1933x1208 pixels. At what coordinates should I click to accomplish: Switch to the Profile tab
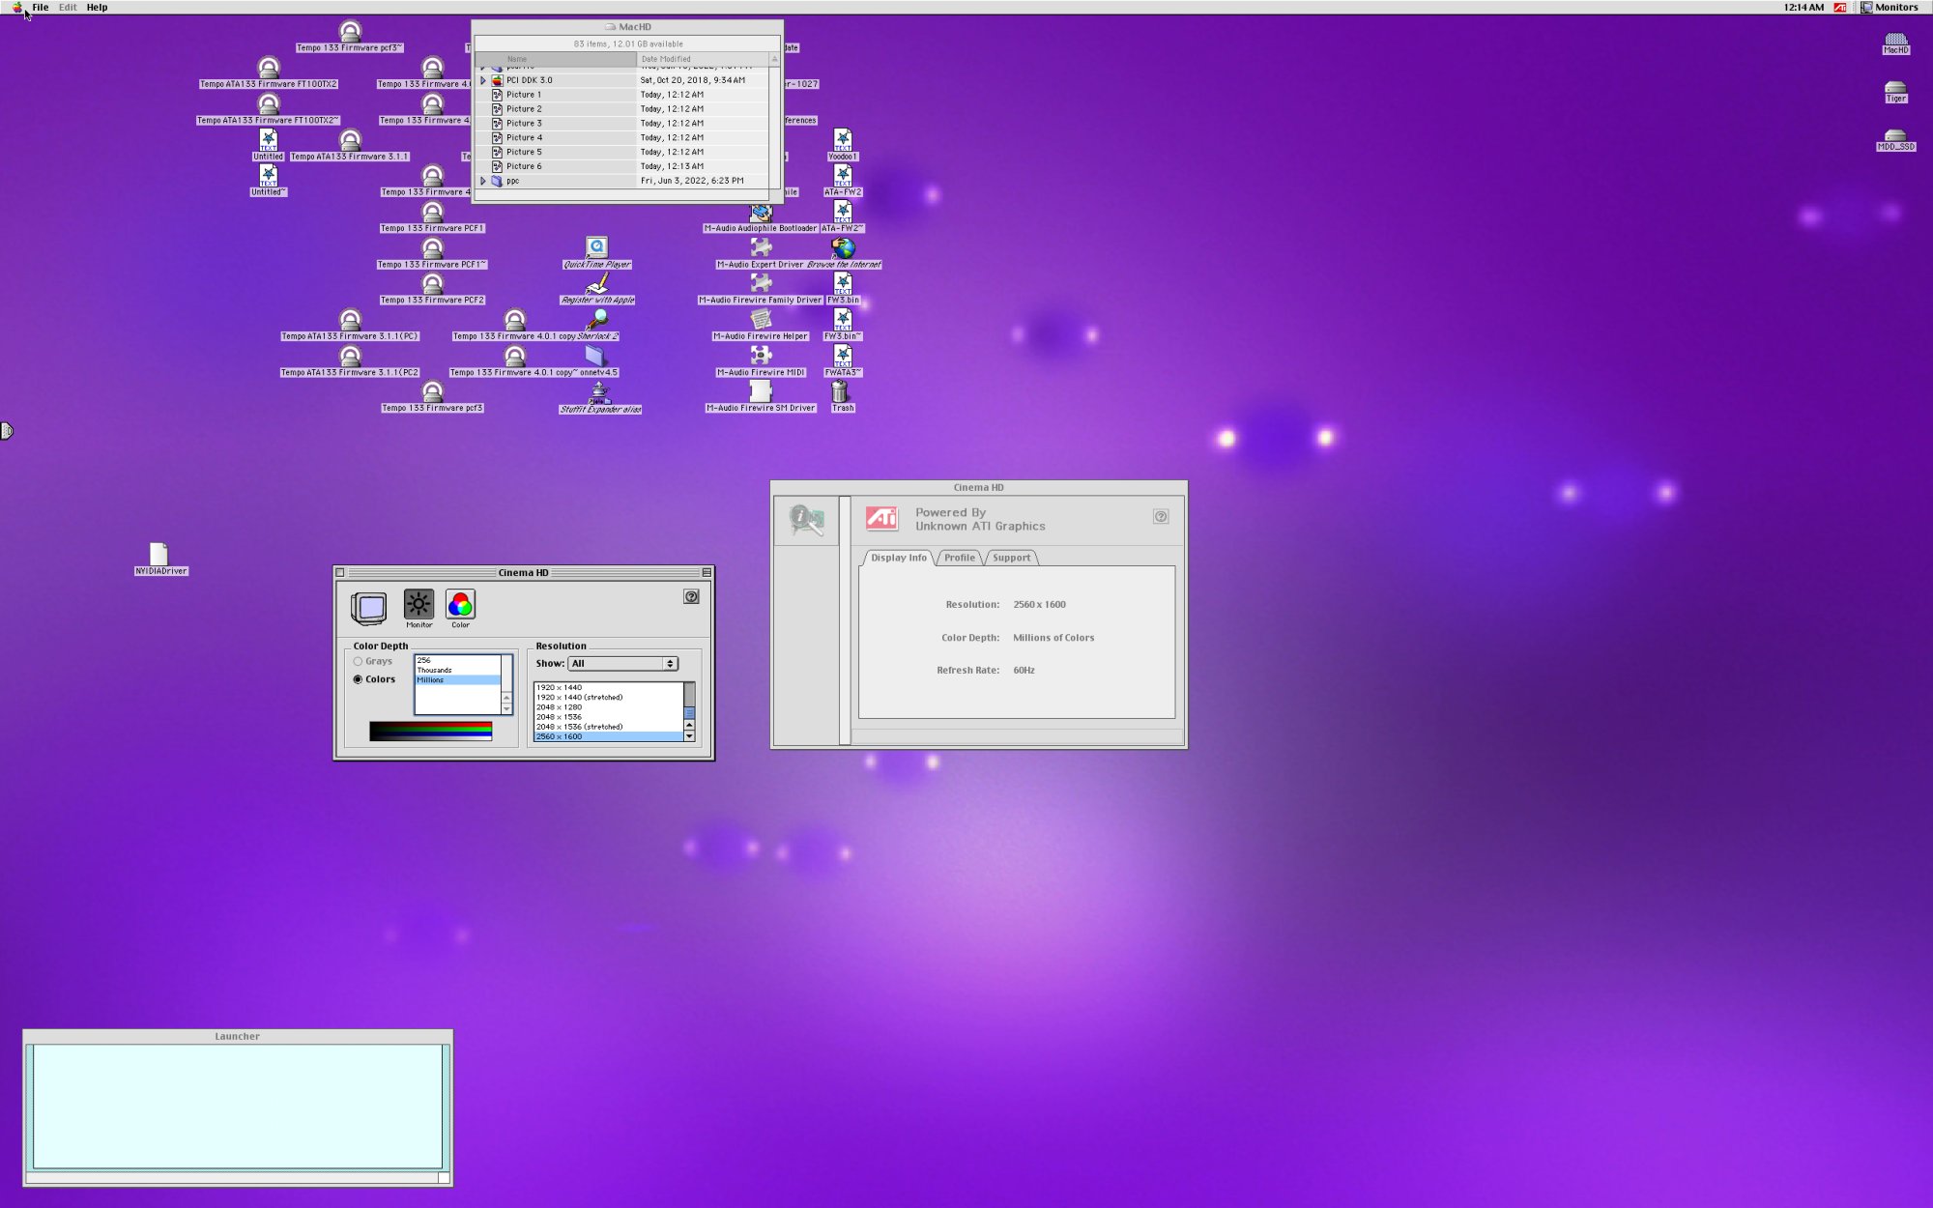point(959,558)
